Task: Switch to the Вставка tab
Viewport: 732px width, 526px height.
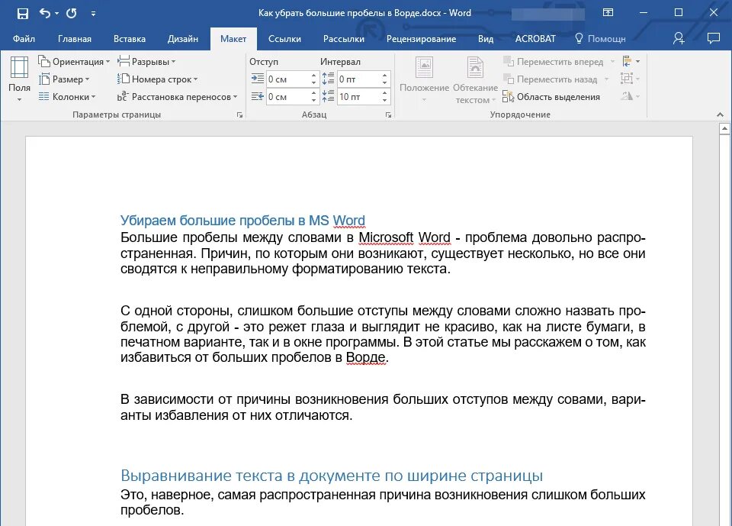Action: click(130, 39)
